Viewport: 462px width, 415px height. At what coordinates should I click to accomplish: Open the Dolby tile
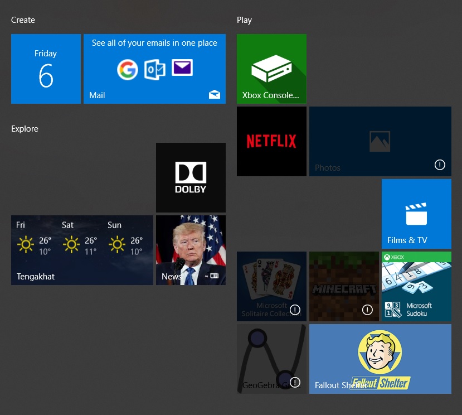(x=191, y=177)
